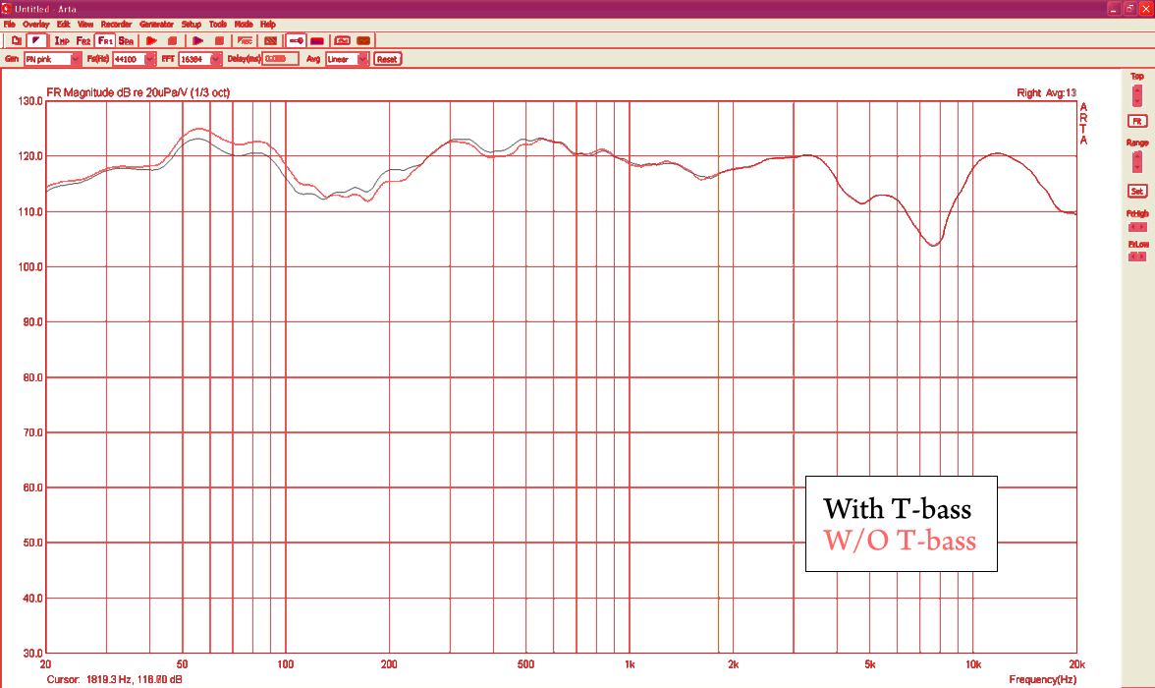This screenshot has width=1155, height=688.
Task: Click the 20k x-axis label
Action: click(1076, 664)
